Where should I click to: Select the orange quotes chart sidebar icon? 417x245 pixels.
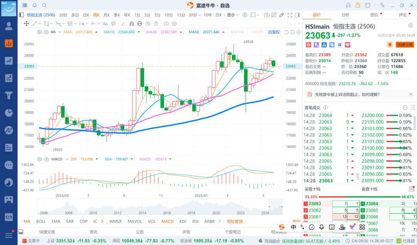[9, 43]
